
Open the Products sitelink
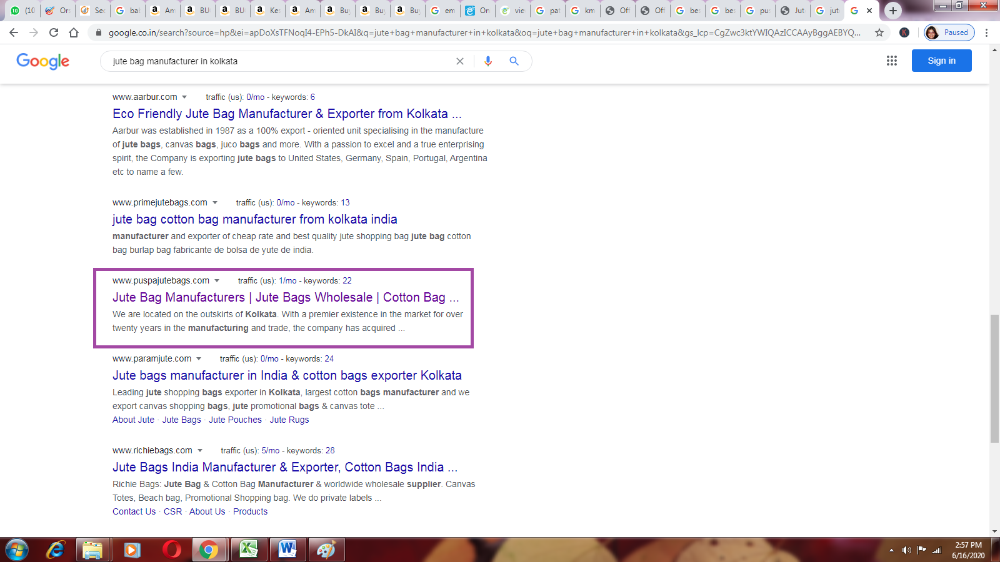250,511
